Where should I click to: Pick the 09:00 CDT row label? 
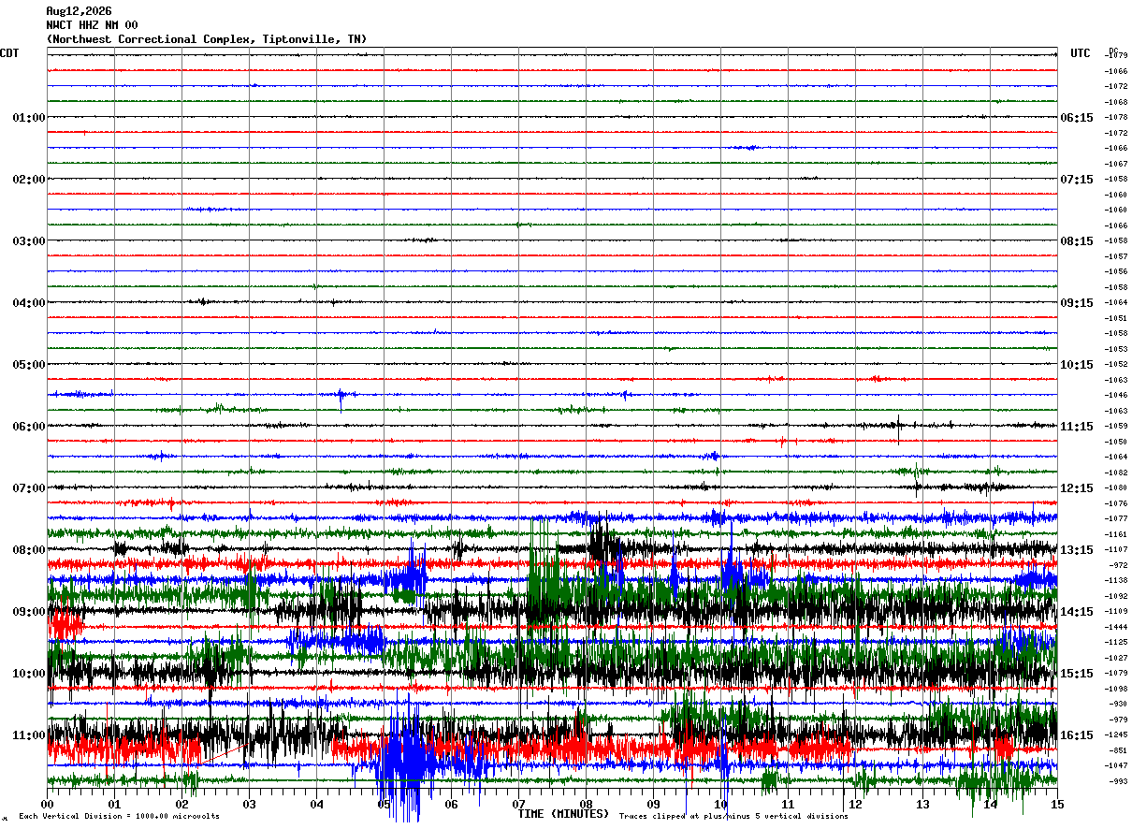click(x=29, y=612)
